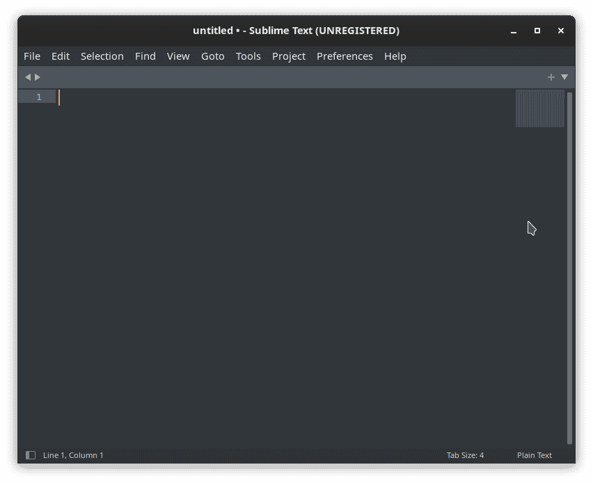Viewport: 593px width, 483px height.
Task: Open the Selection menu
Action: 102,56
